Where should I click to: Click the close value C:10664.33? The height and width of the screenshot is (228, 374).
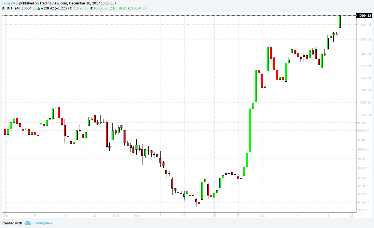tap(137, 8)
